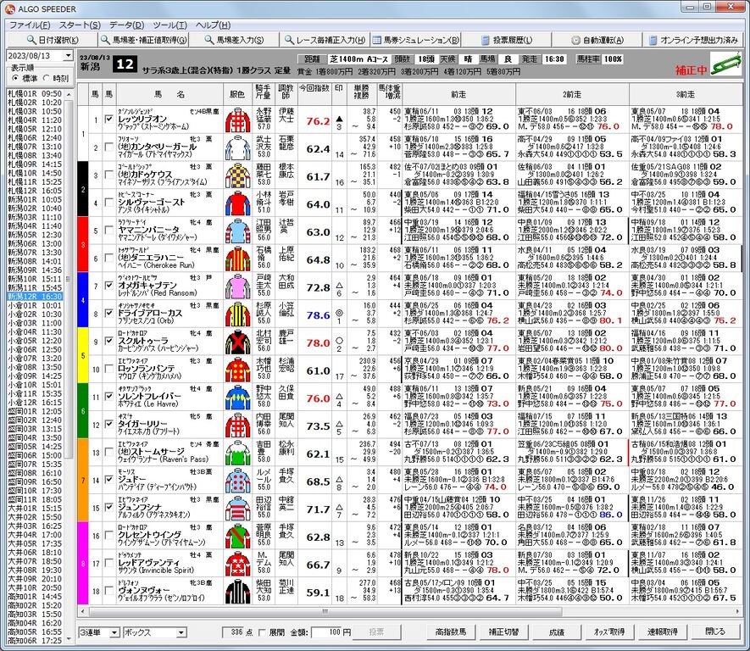Image resolution: width=750 pixels, height=651 pixels.
Task: Click the green racecourse track icon
Action: [x=726, y=64]
